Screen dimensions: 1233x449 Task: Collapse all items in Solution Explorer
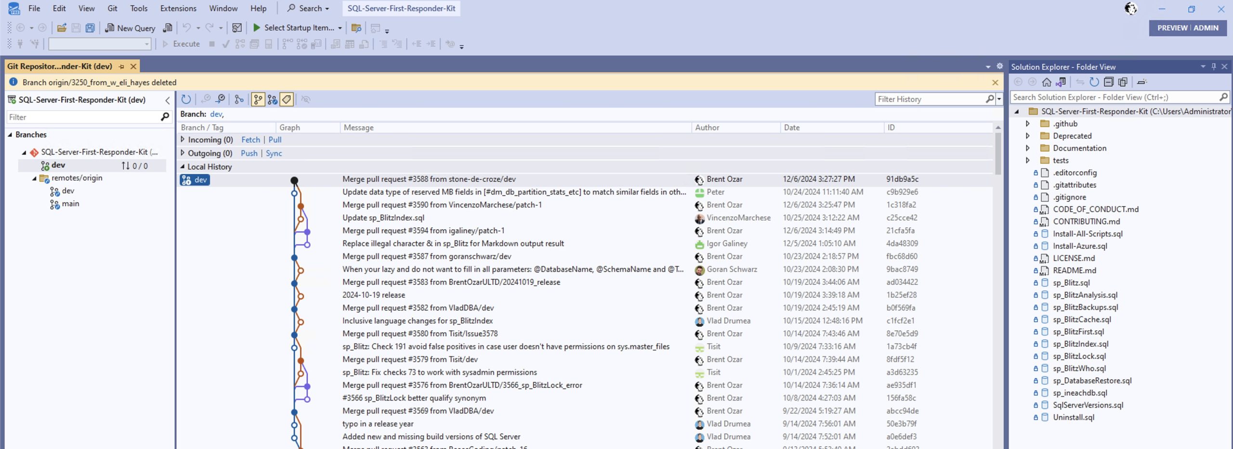click(x=1108, y=82)
